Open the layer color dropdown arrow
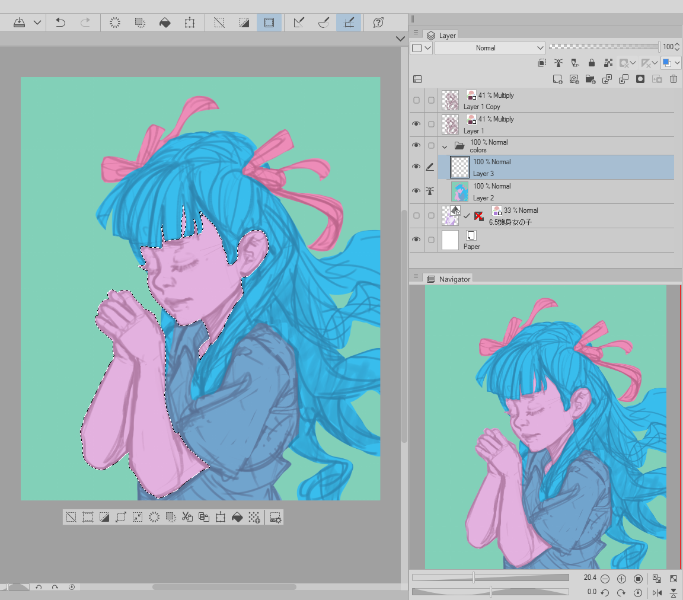 click(x=677, y=63)
